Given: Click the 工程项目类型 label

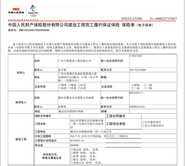Looking at the screenshot, I should click(x=116, y=124).
